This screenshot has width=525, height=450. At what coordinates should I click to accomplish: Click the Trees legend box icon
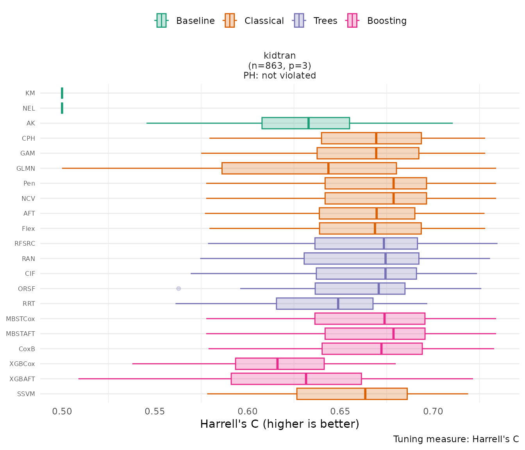coord(299,21)
